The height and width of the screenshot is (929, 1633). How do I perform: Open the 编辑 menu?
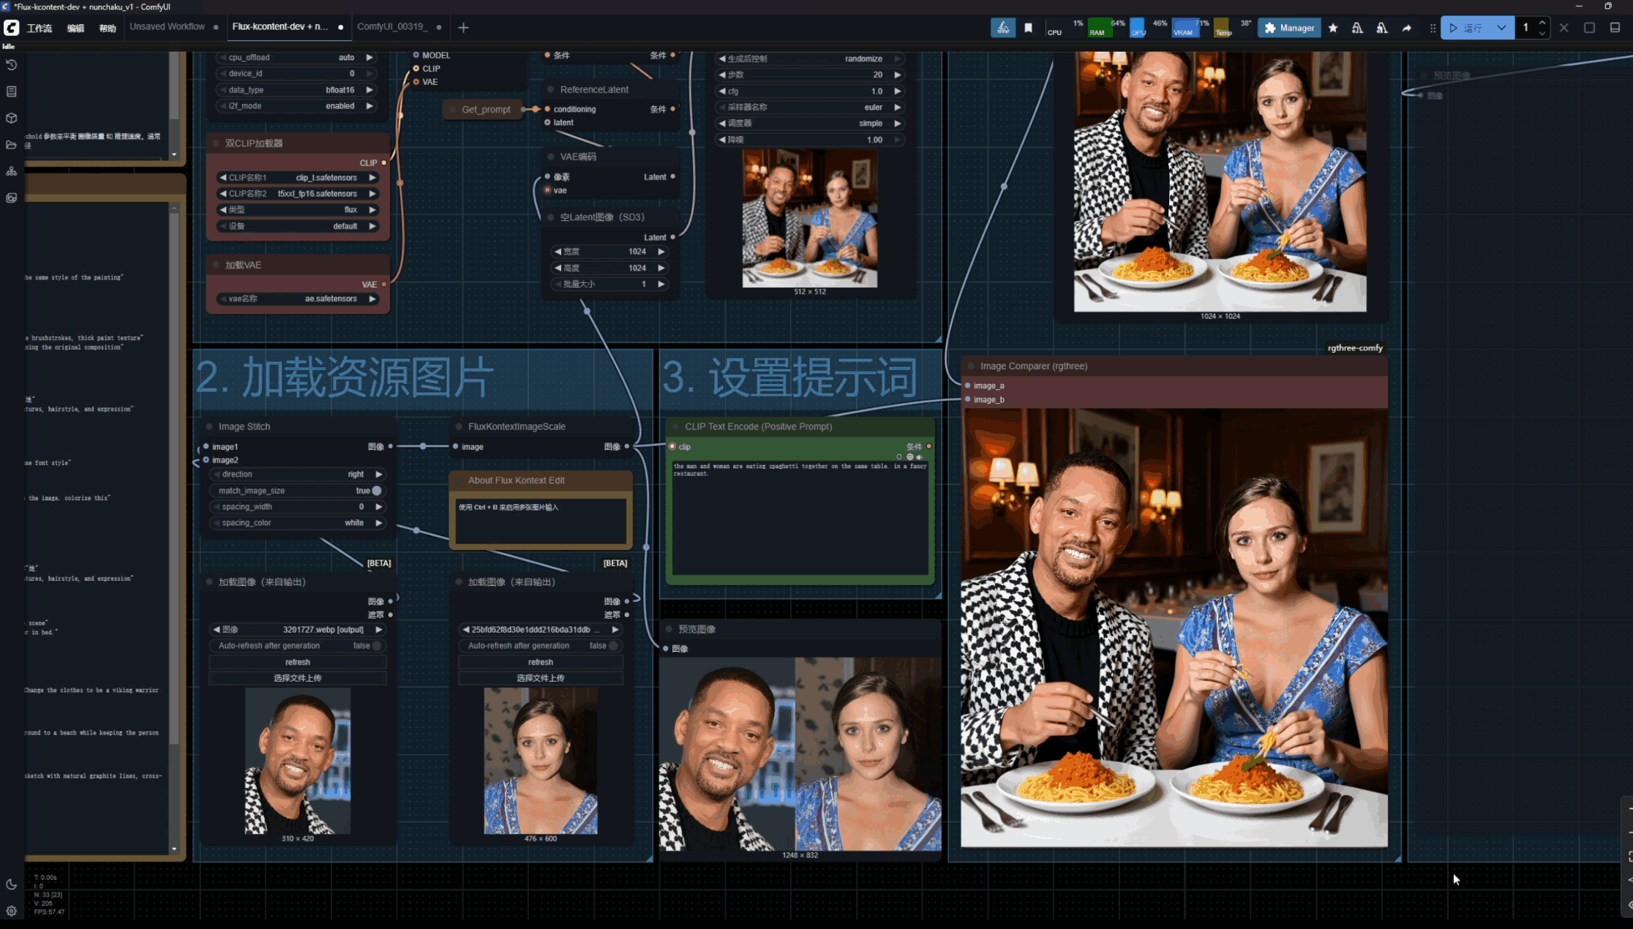[75, 28]
